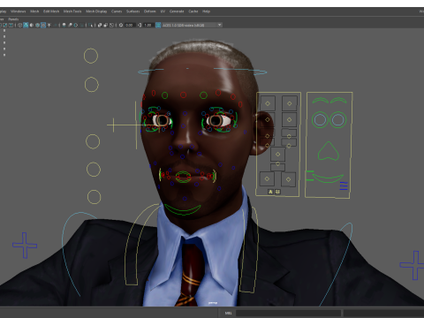Open the Edit Mesh menu
424x318 pixels.
pos(51,11)
